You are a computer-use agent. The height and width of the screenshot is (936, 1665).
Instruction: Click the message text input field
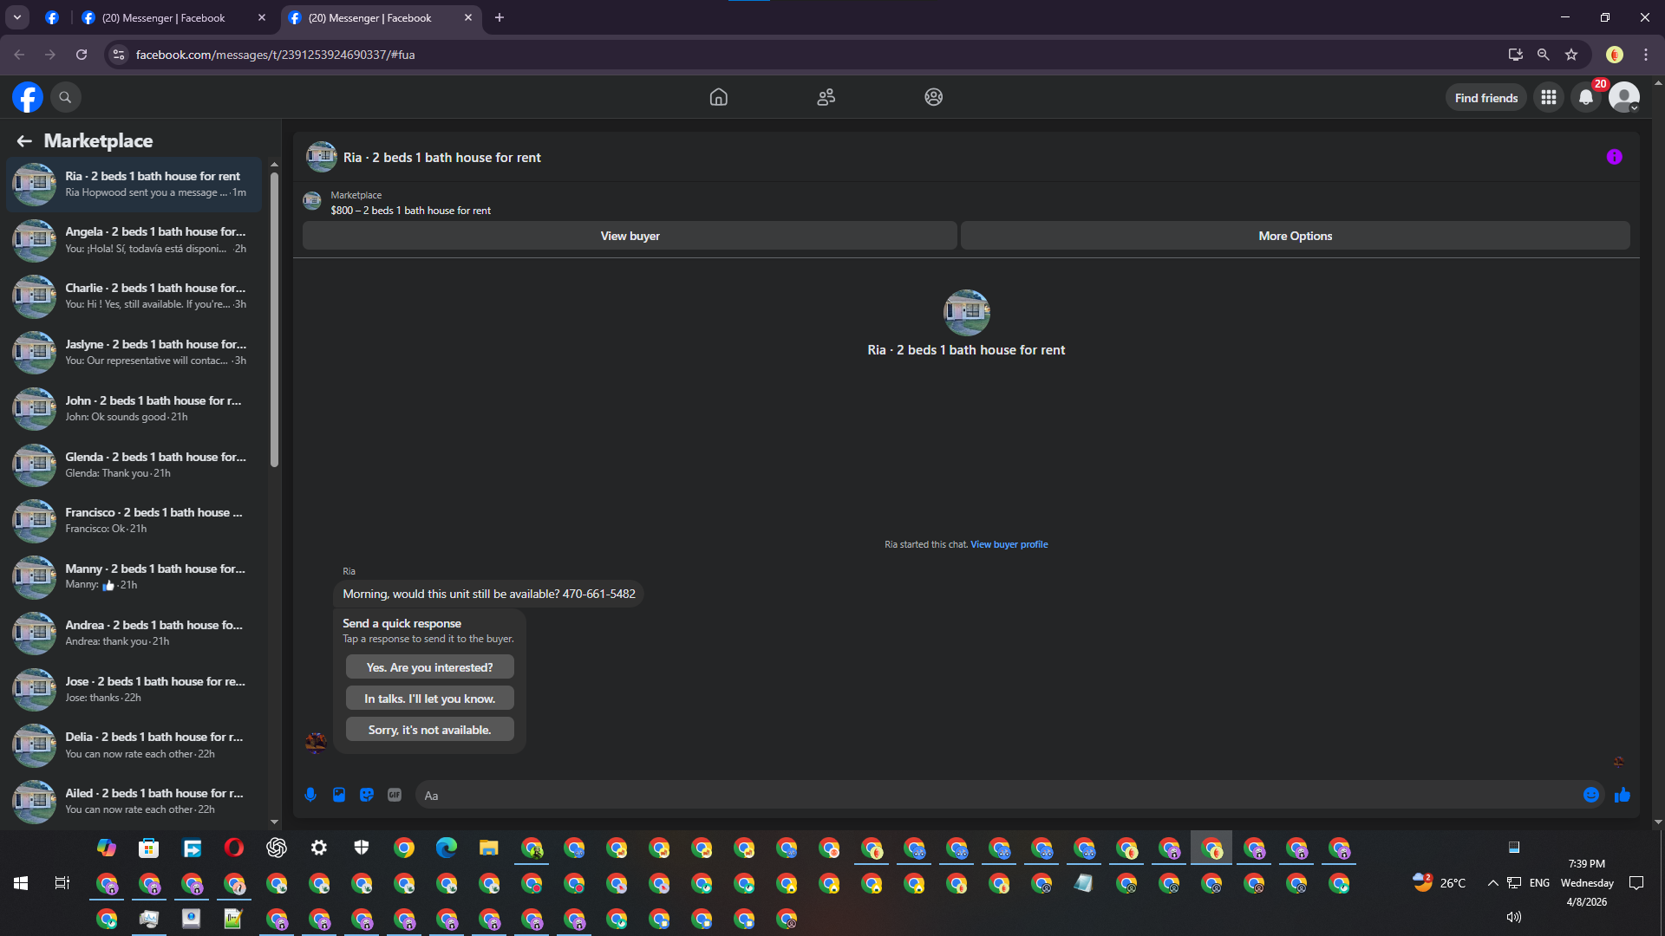[997, 795]
